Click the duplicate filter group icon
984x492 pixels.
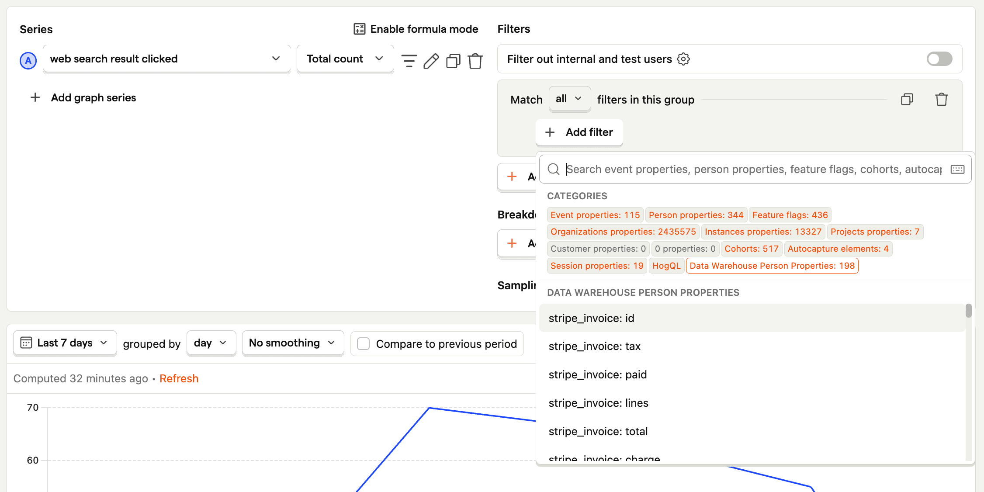tap(906, 98)
